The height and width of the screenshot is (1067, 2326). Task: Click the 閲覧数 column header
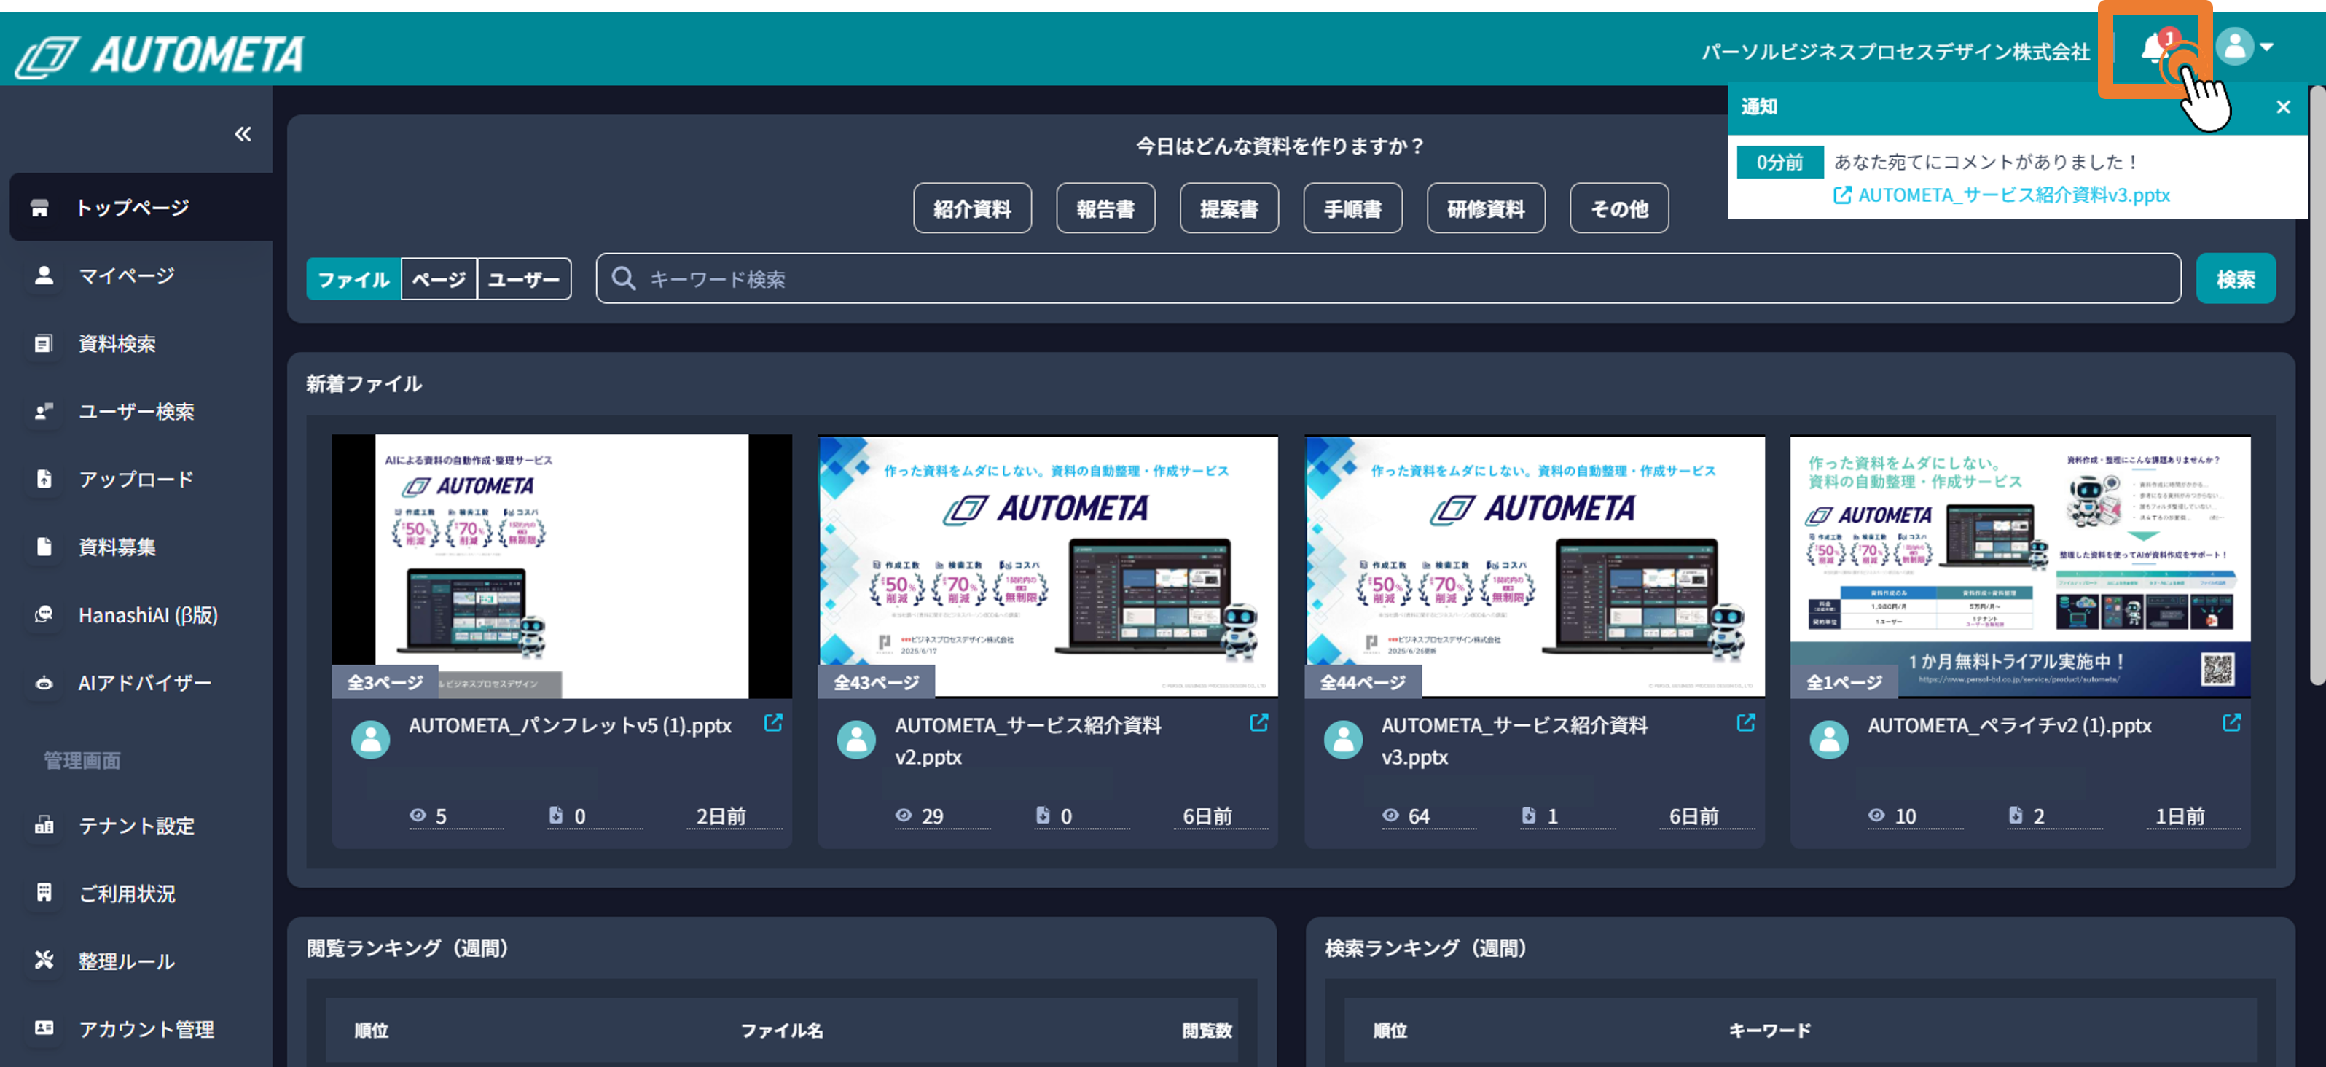1206,1030
